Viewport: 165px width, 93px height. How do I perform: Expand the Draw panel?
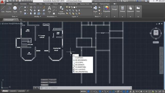[x=14, y=17]
